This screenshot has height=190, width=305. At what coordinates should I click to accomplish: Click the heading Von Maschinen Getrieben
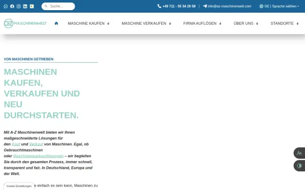28,59
